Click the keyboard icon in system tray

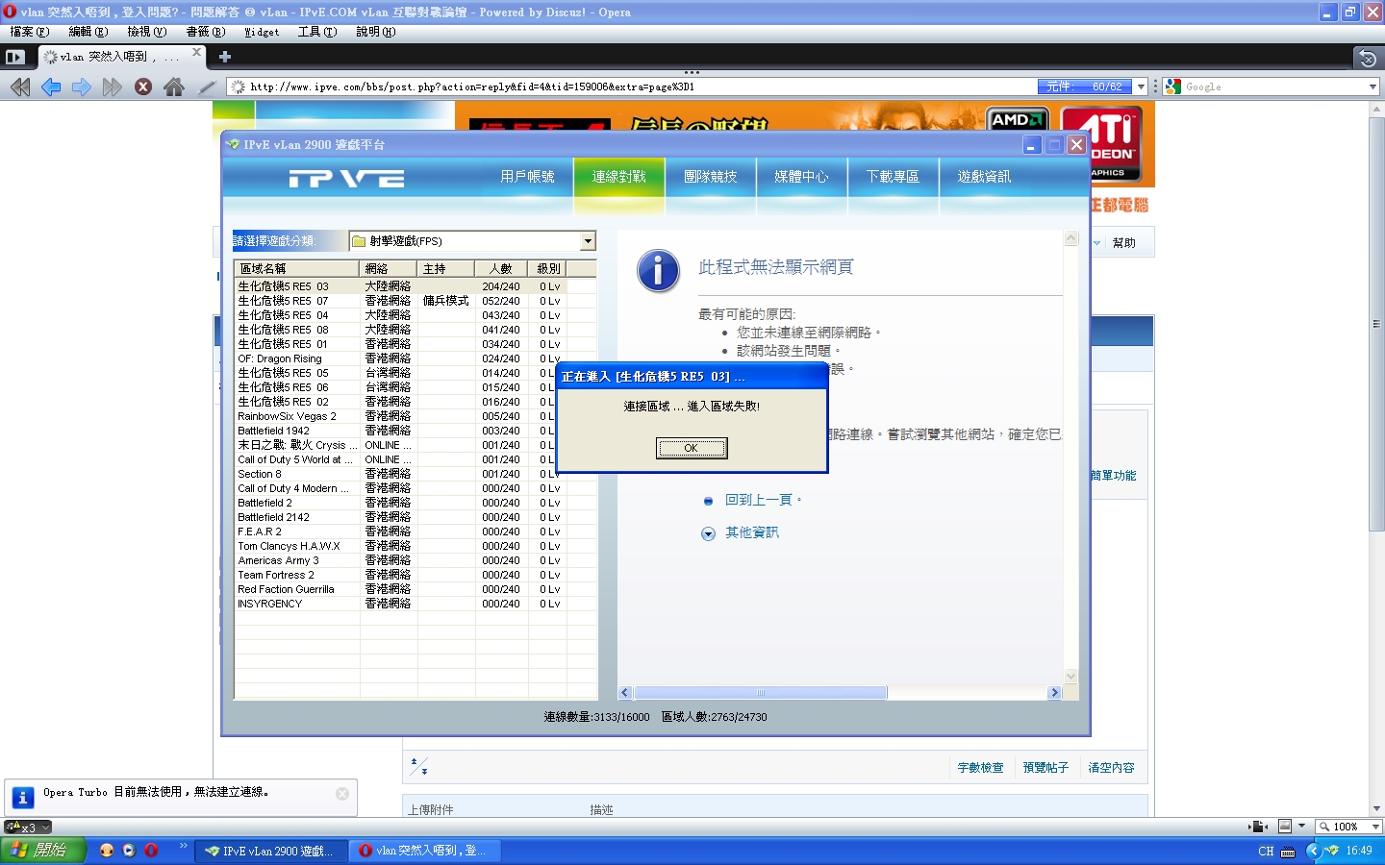pos(1288,852)
